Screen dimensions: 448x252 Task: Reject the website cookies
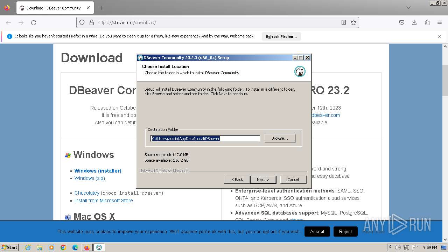pyautogui.click(x=345, y=231)
